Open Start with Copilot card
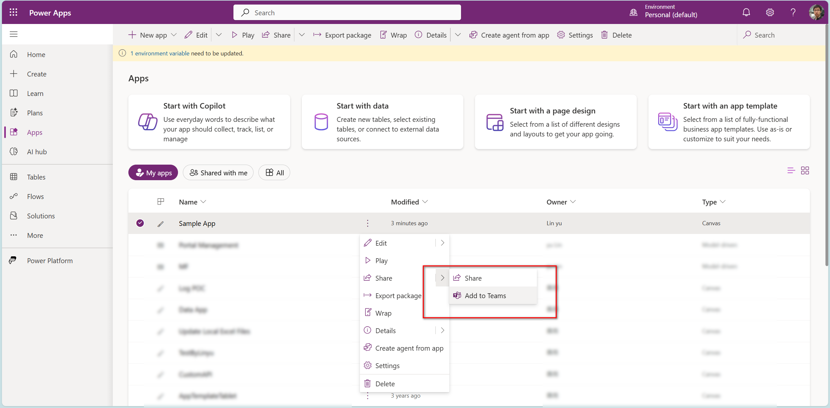The image size is (830, 408). 209,122
